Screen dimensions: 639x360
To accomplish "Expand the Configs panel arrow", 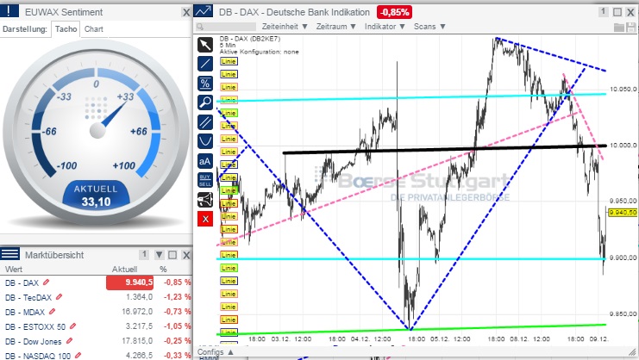I will [230, 352].
